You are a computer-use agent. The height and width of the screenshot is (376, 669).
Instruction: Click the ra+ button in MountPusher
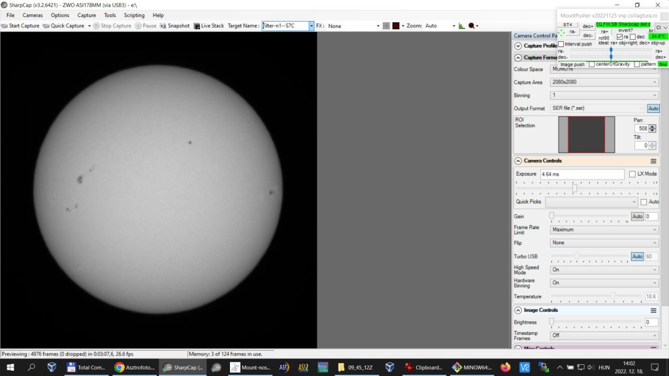604,32
